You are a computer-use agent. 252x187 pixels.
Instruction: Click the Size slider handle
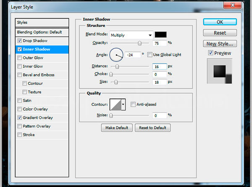point(116,82)
